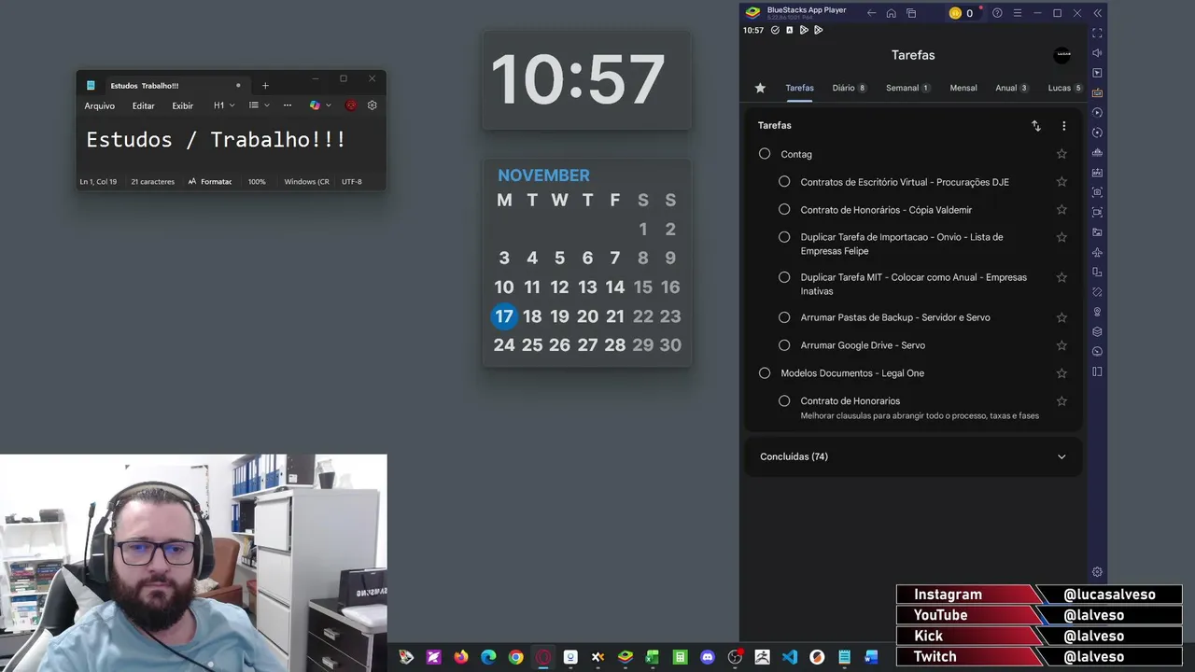Open the Contrato de Honorarios task details

point(850,401)
